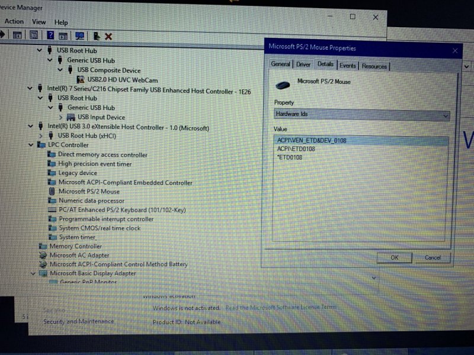Click the USB Composite Device plug icon
The width and height of the screenshot is (474, 355).
tap(70, 70)
